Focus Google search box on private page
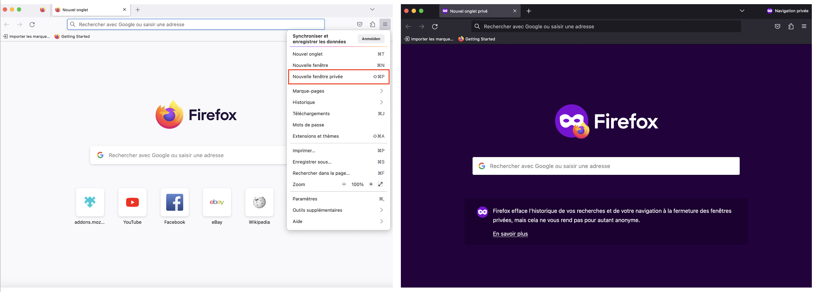Viewport: 816px width, 292px height. (x=606, y=166)
